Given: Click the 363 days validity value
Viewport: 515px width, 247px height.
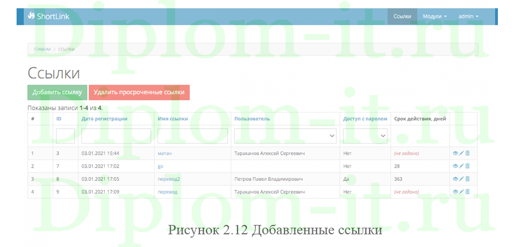Looking at the screenshot, I should 398,179.
